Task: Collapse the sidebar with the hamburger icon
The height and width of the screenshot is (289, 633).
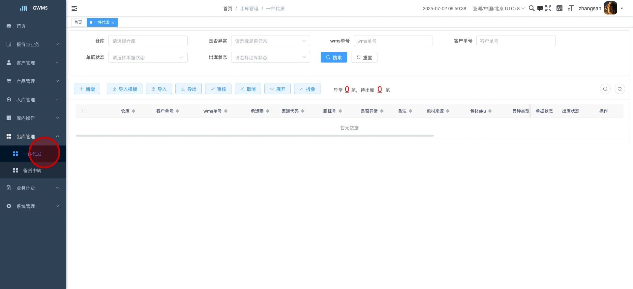Action: (x=74, y=9)
